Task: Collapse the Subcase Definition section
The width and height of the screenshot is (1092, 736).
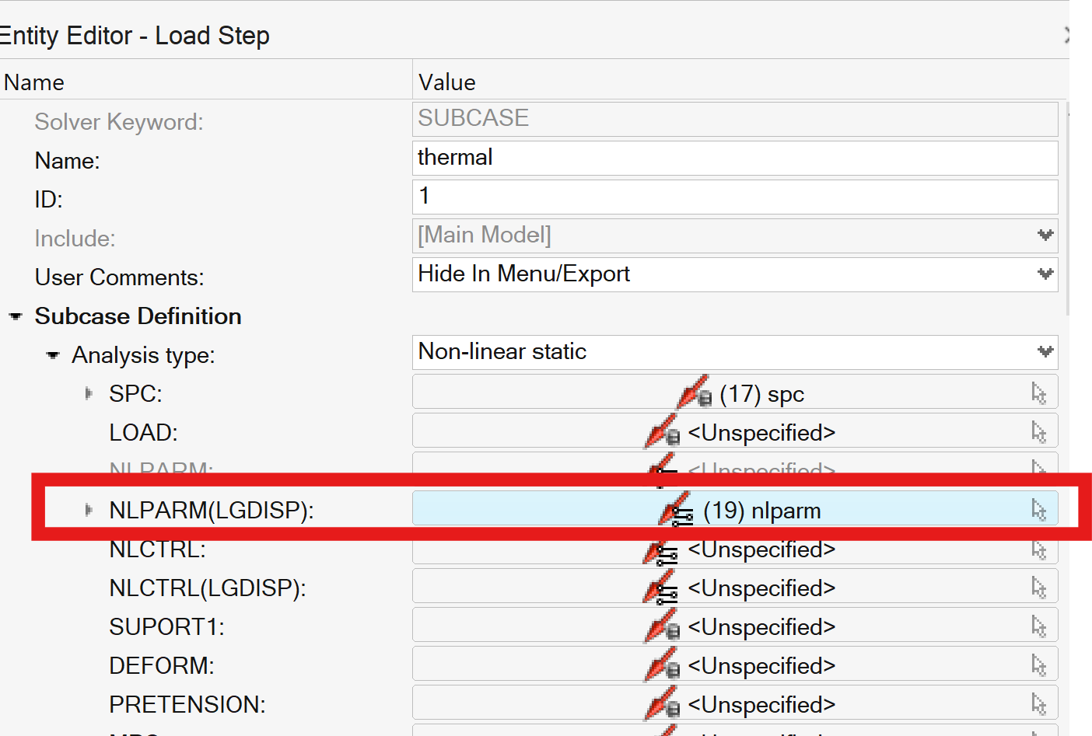Action: point(16,316)
